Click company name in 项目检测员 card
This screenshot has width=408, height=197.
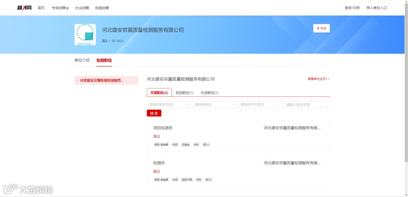(292, 128)
